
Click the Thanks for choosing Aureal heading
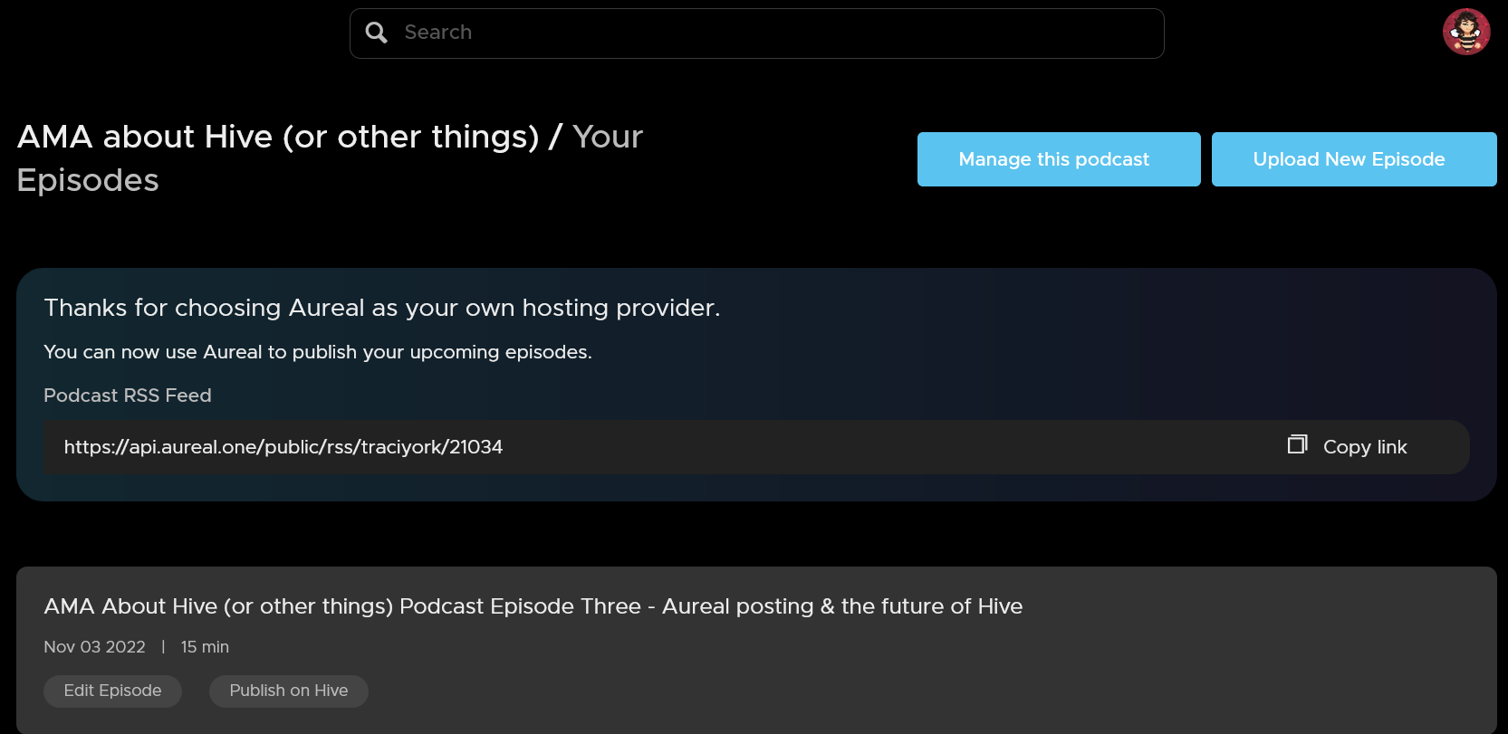click(381, 309)
